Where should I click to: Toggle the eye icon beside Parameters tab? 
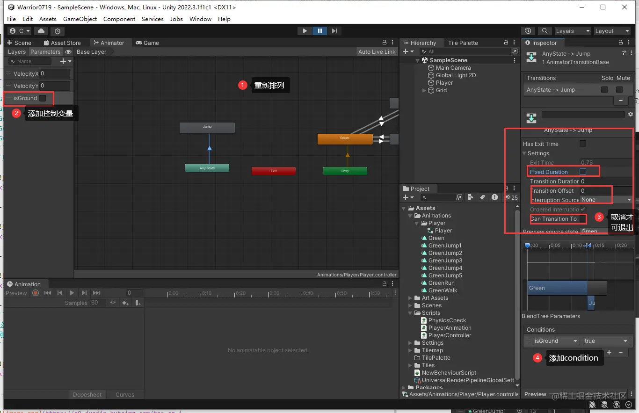tap(68, 52)
